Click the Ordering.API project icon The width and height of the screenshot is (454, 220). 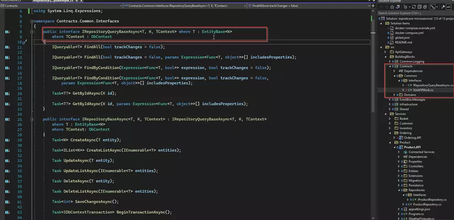[x=401, y=138]
